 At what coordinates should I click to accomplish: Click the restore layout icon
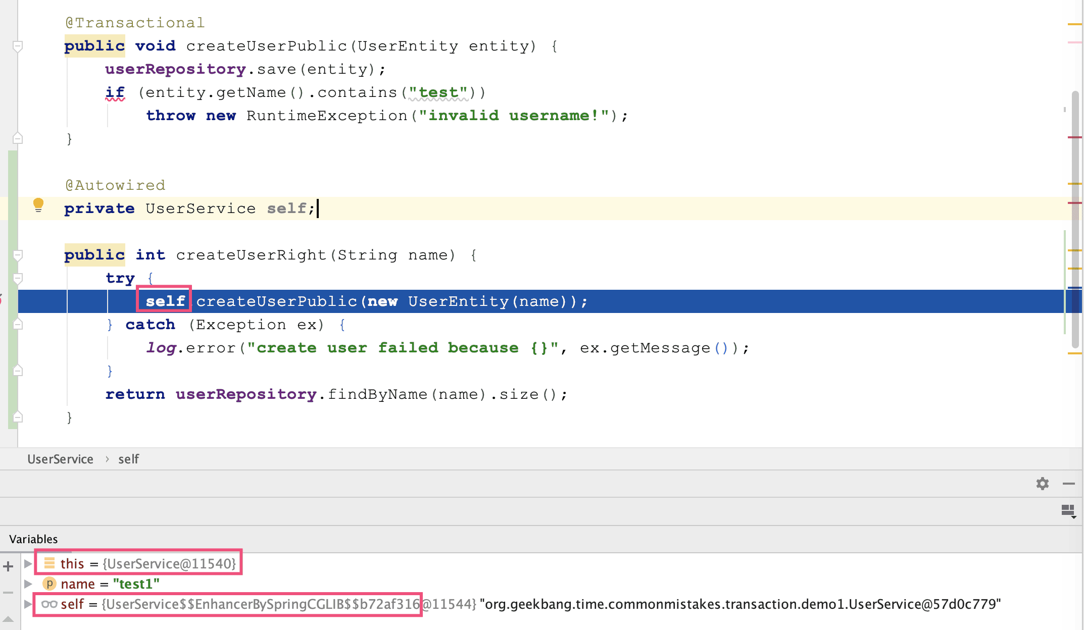pyautogui.click(x=1068, y=511)
